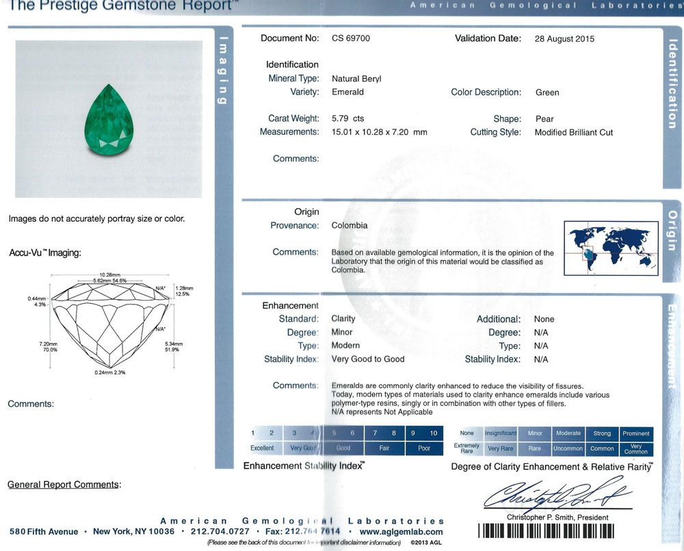The width and height of the screenshot is (684, 551).
Task: Click 'General Report Comments:' heading
Action: click(64, 485)
